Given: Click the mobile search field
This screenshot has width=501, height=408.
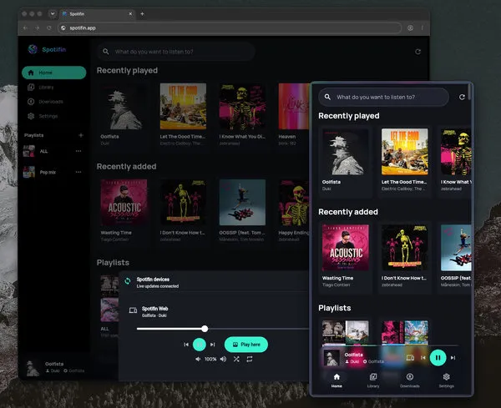Looking at the screenshot, I should pyautogui.click(x=383, y=97).
